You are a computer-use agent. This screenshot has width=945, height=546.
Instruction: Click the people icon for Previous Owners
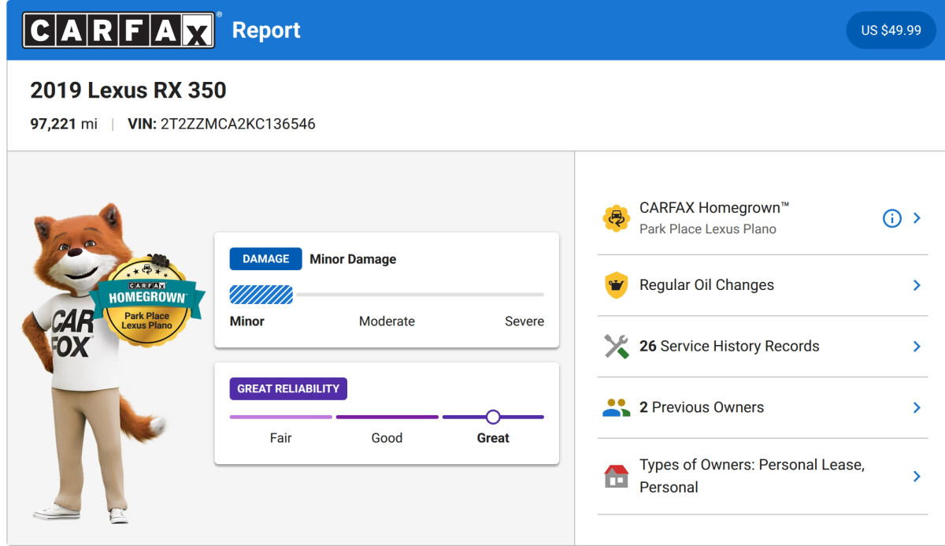tap(616, 407)
